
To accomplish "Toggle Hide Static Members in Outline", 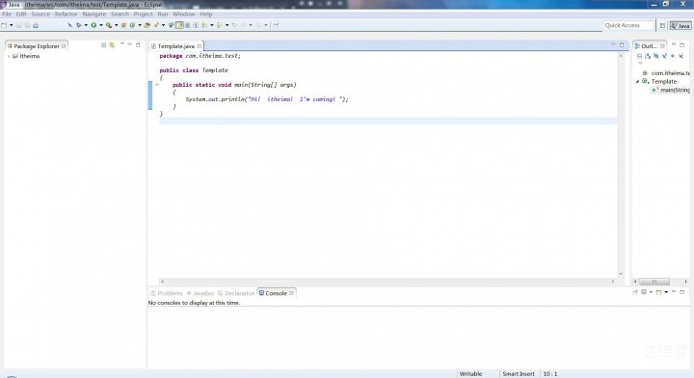I will point(664,56).
